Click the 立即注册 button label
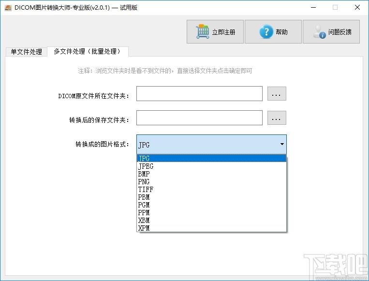The image size is (369, 281). tap(223, 32)
